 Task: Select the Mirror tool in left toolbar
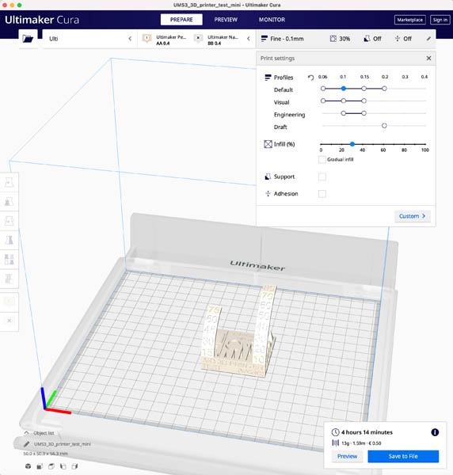9,240
